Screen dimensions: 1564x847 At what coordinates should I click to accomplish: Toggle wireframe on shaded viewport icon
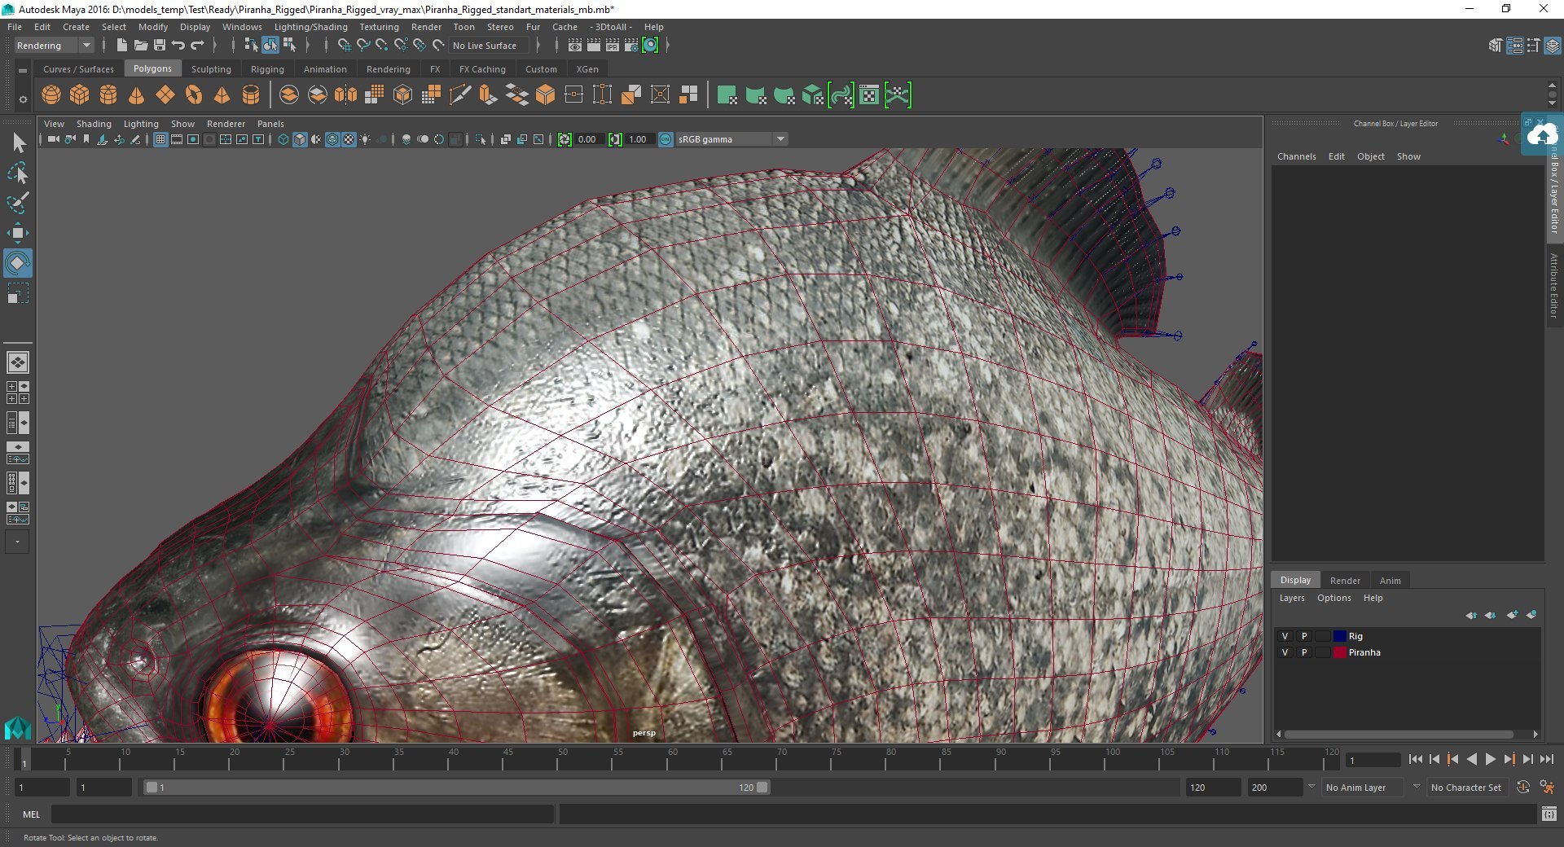332,139
